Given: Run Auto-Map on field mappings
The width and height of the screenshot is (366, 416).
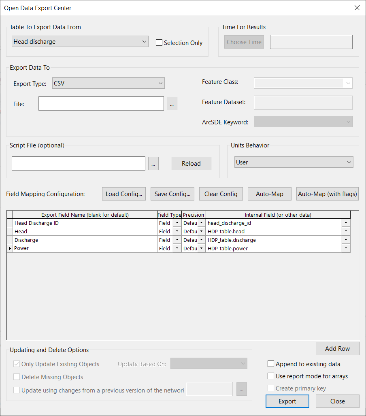Looking at the screenshot, I should pos(269,194).
